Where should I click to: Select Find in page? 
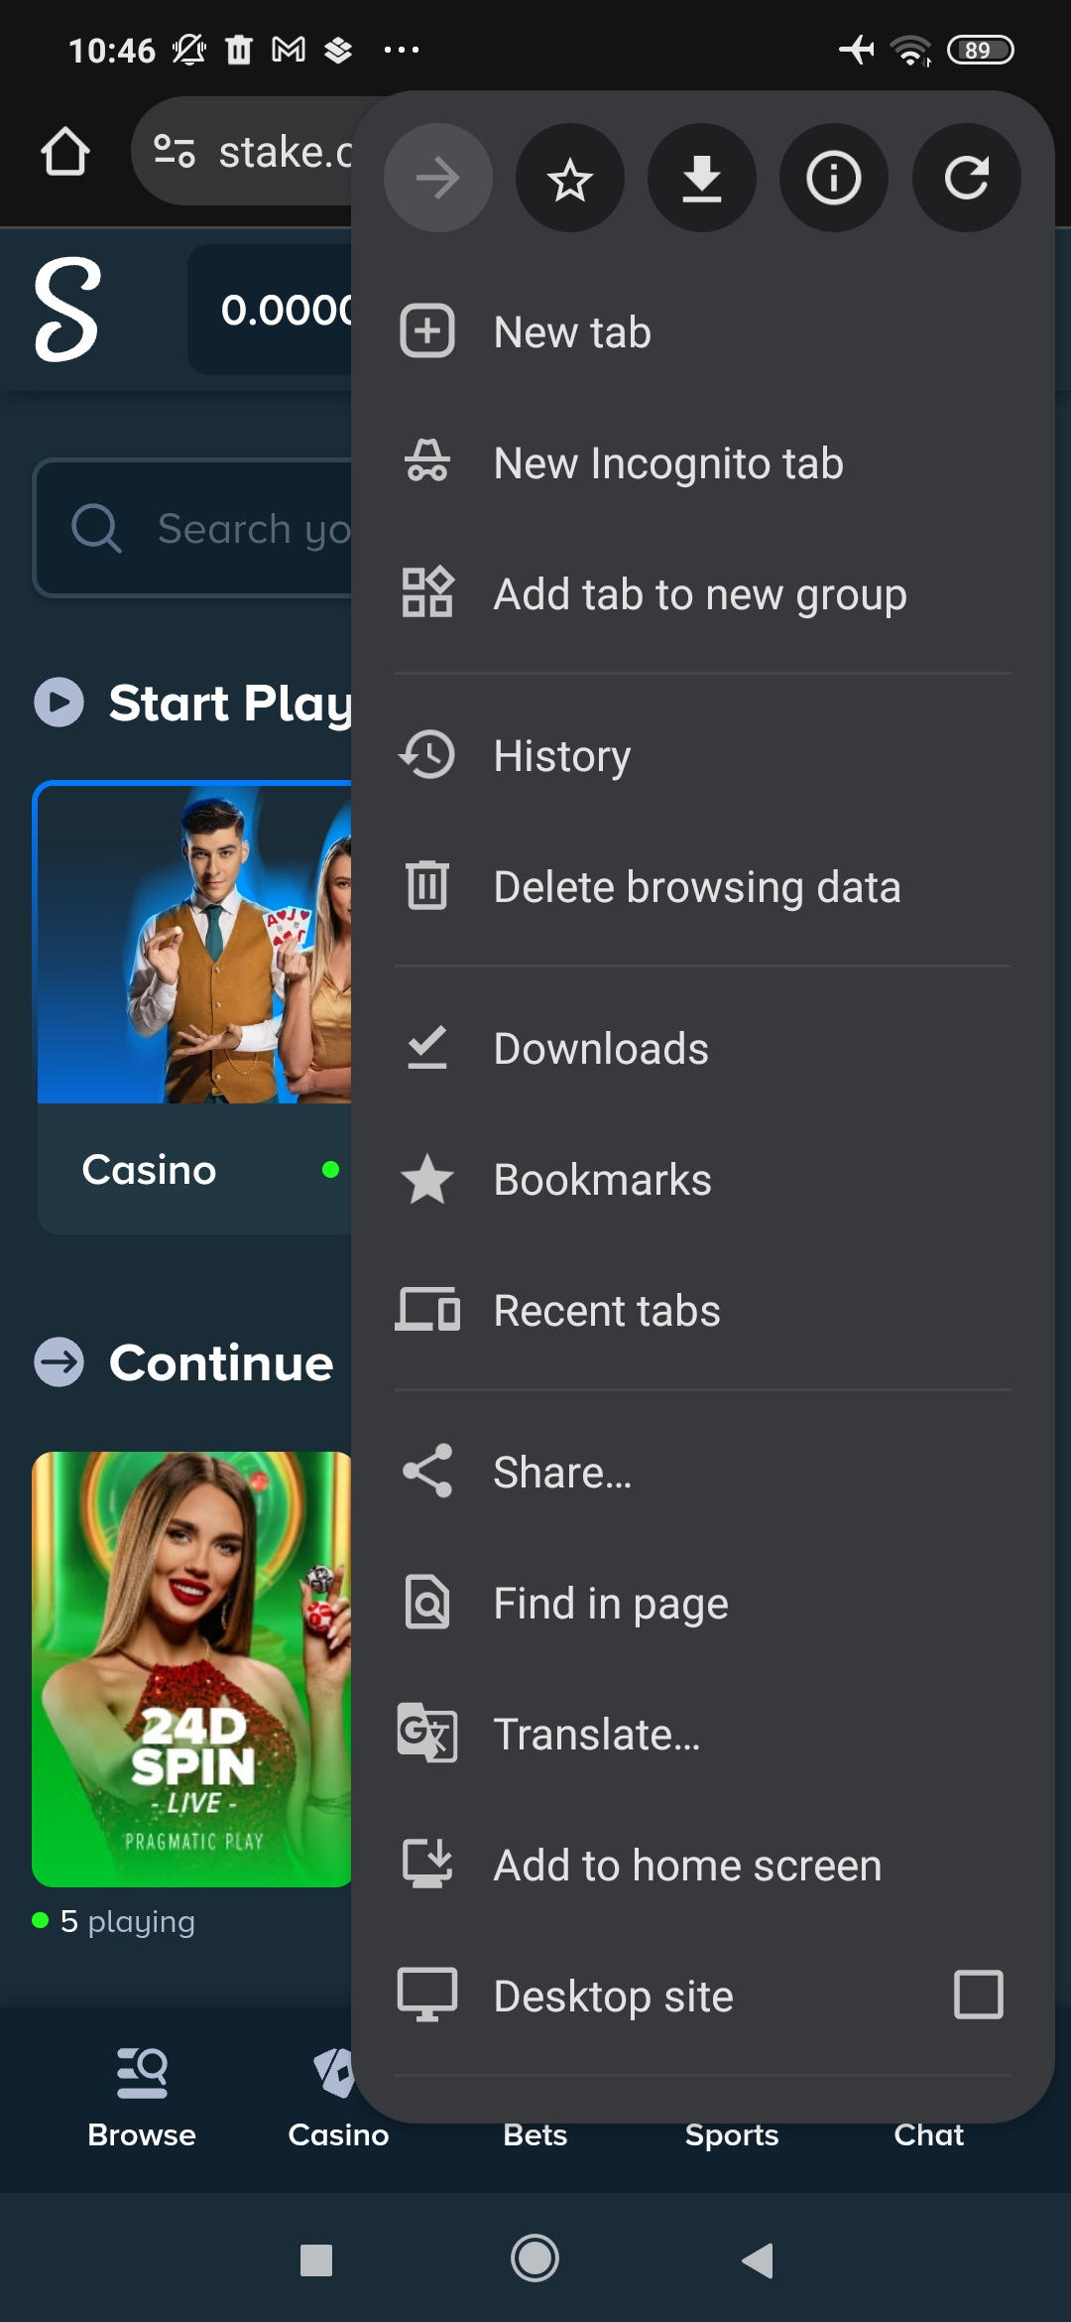point(702,1603)
